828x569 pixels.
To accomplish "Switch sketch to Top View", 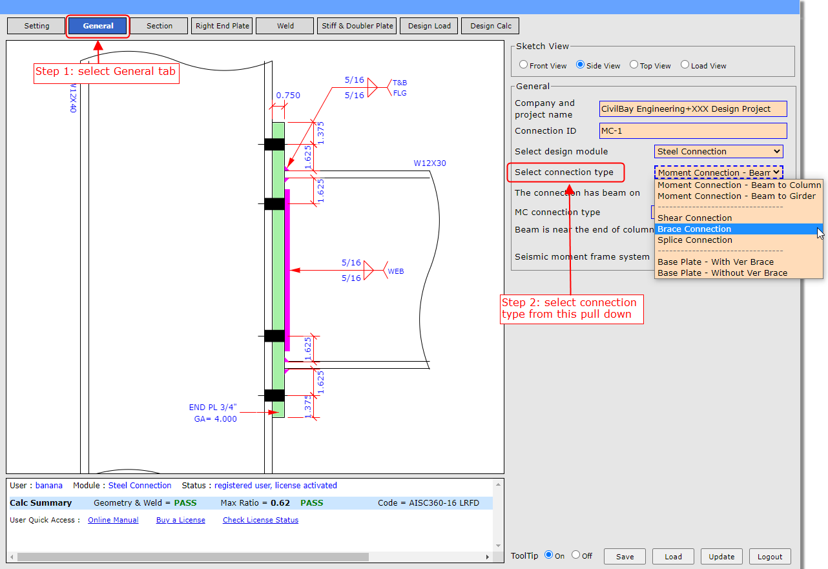I will point(634,65).
